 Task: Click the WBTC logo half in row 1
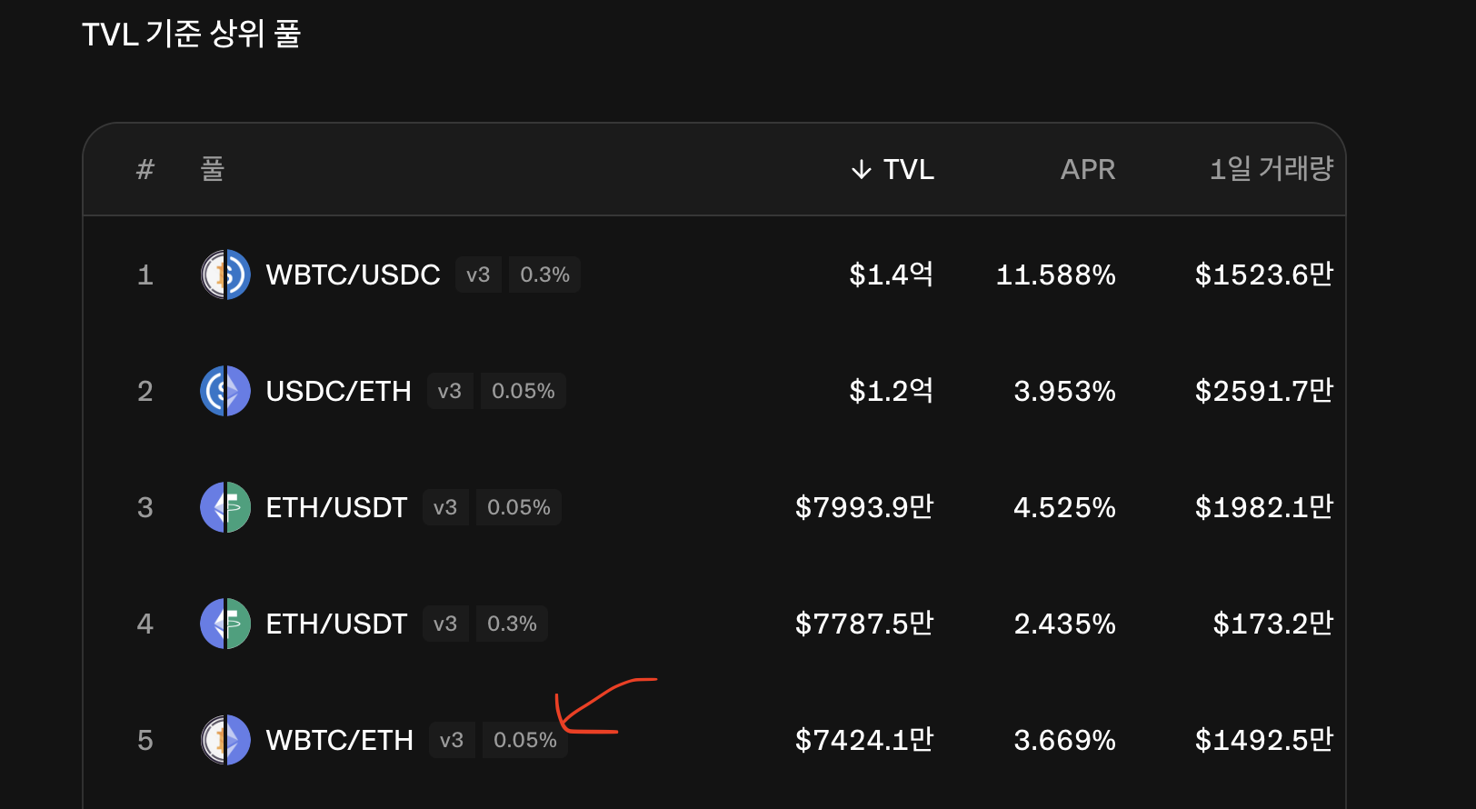point(213,274)
